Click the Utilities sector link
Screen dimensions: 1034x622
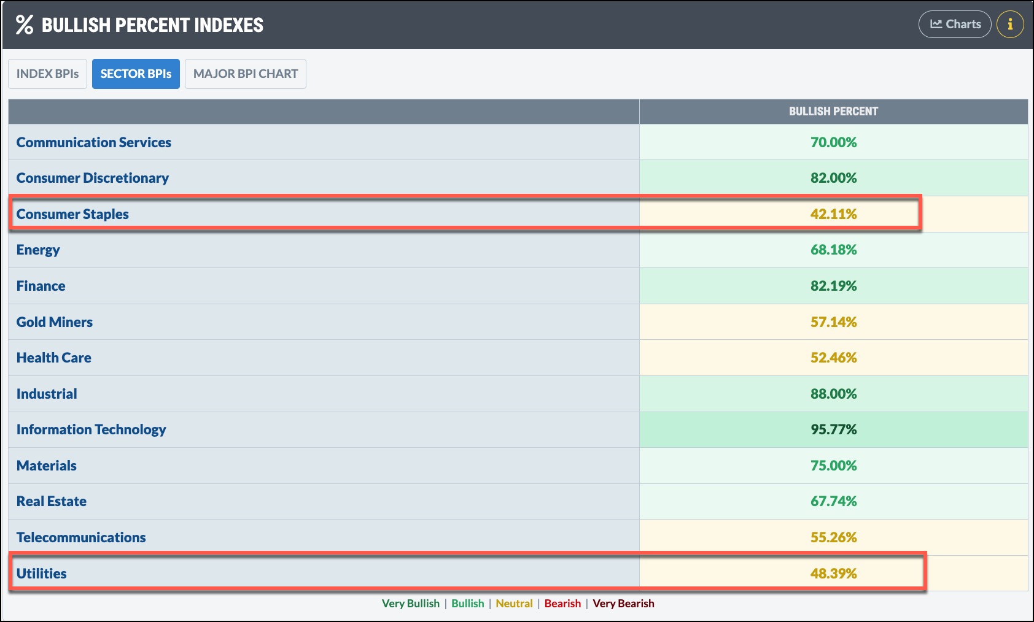[x=41, y=574]
